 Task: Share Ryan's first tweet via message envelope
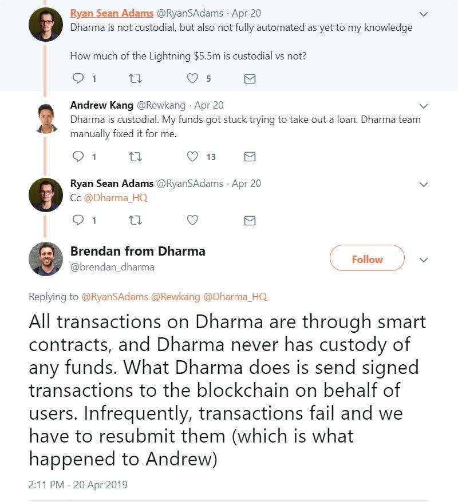coord(249,79)
